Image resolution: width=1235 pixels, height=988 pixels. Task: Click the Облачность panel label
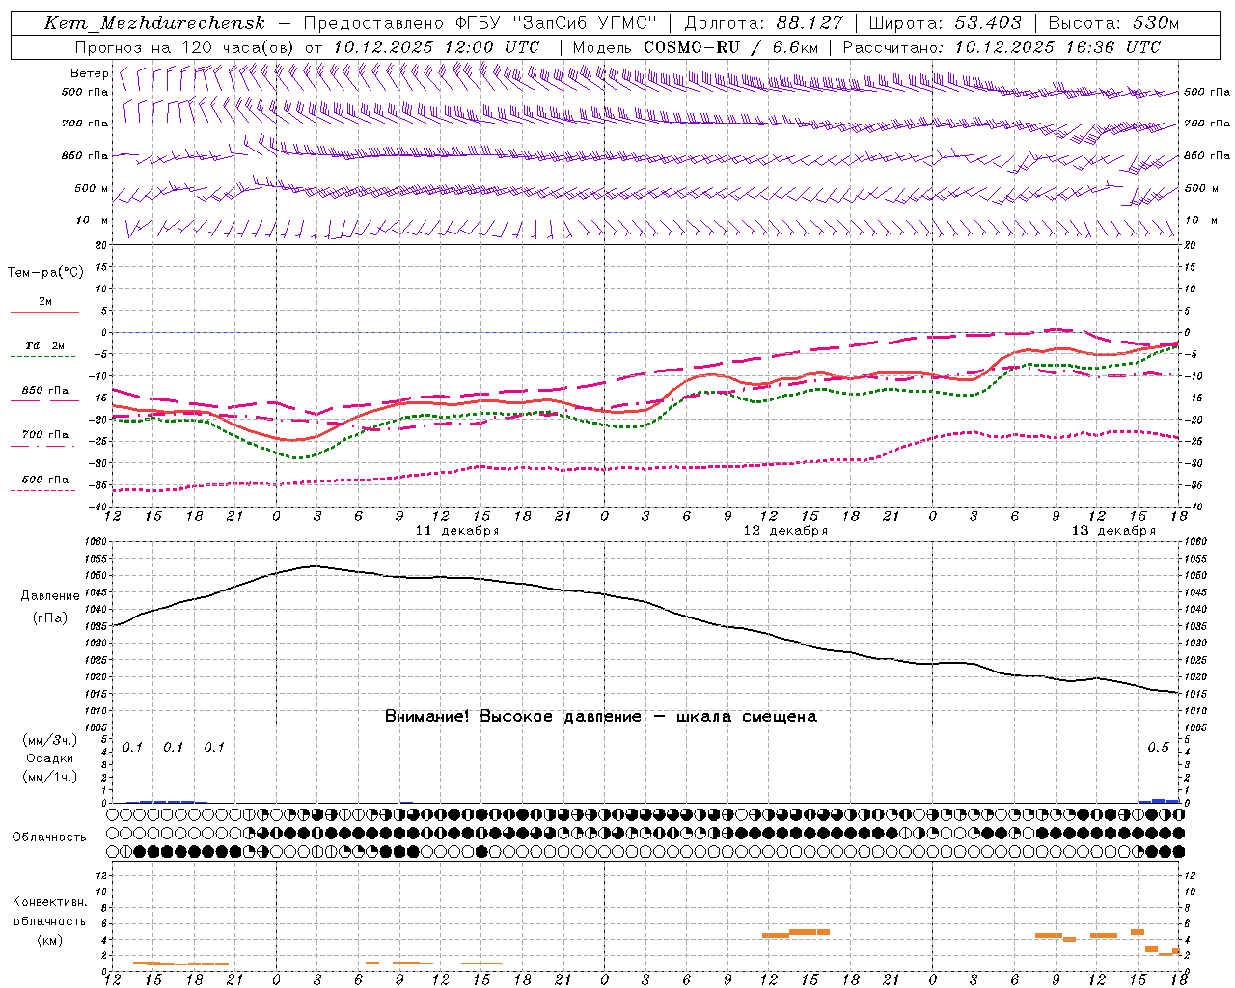click(49, 837)
